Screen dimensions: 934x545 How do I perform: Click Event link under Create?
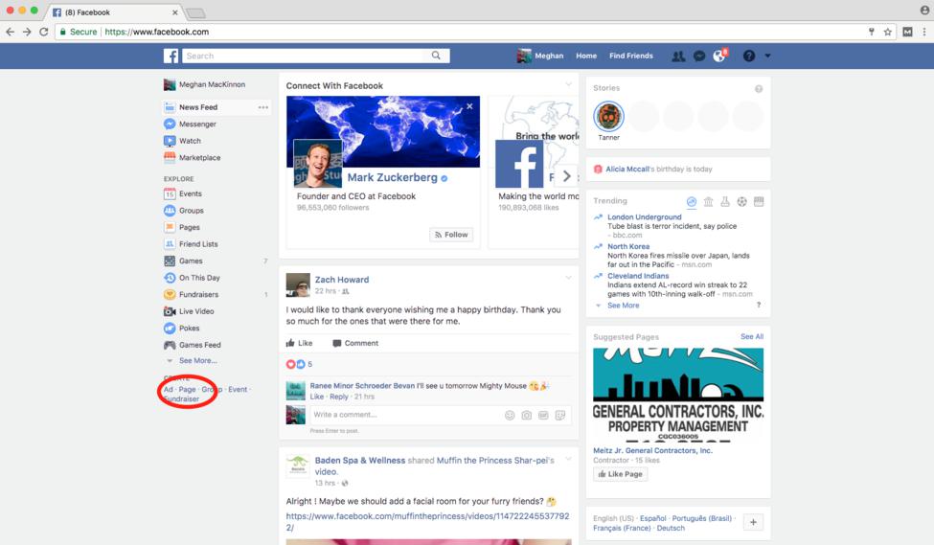click(x=238, y=390)
